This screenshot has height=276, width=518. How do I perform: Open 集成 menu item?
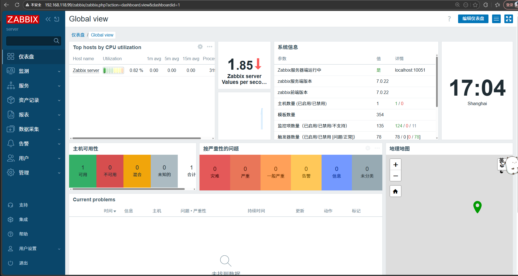(33, 219)
